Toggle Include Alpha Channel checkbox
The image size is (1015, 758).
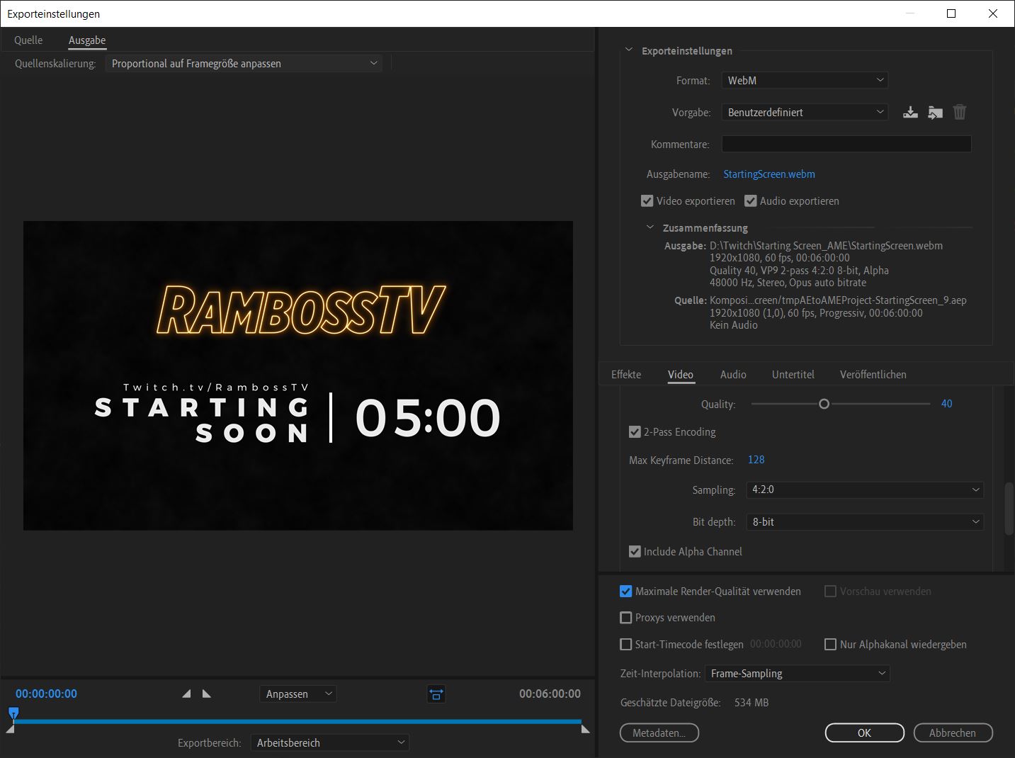635,551
